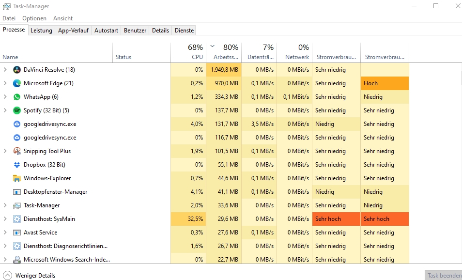Click the 1.949,8 MB memory cell
The height and width of the screenshot is (280, 462).
tap(224, 70)
